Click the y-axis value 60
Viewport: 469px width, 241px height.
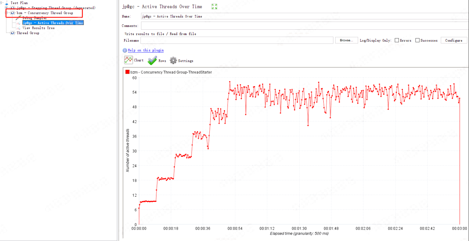(135, 77)
